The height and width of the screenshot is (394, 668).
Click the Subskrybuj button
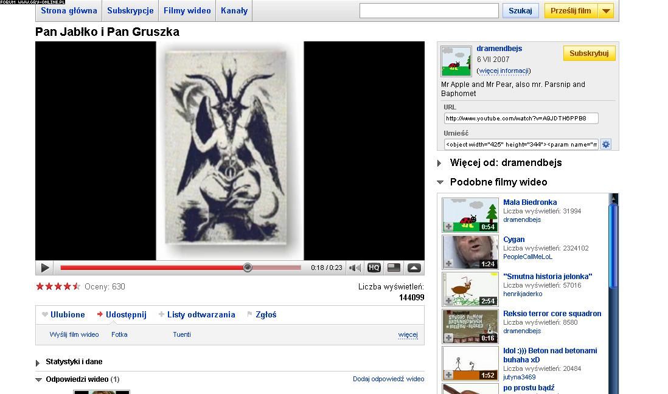coord(589,54)
